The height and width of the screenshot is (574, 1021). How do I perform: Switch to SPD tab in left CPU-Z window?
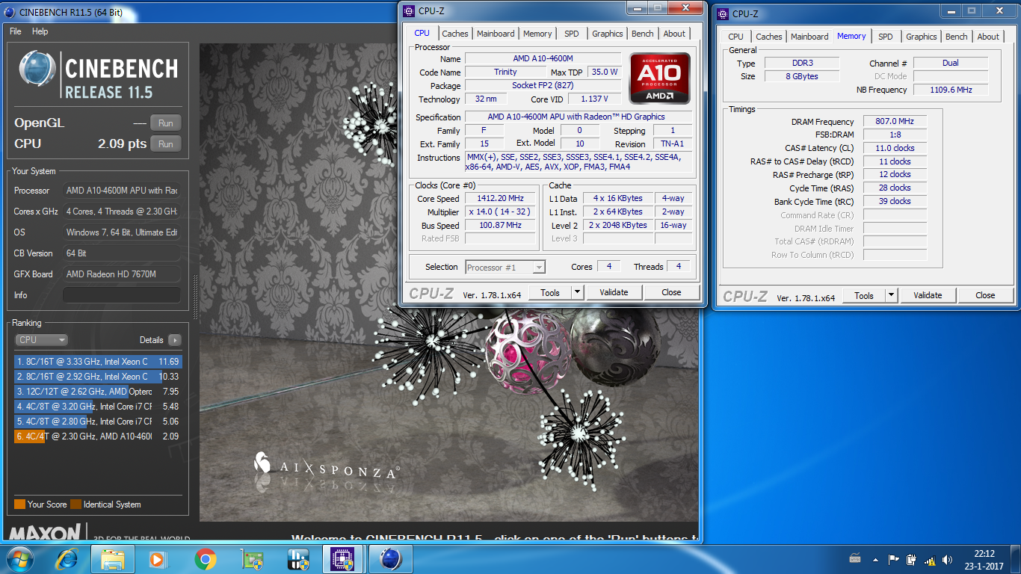tap(572, 34)
